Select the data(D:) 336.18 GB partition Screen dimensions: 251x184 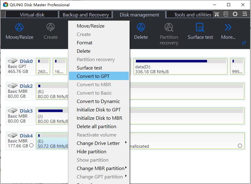coord(181,66)
